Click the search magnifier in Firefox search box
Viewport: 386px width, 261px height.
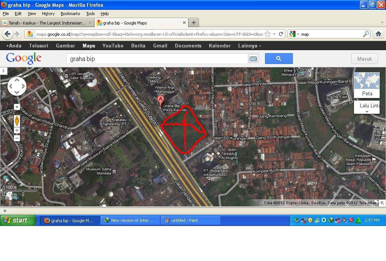(x=366, y=34)
